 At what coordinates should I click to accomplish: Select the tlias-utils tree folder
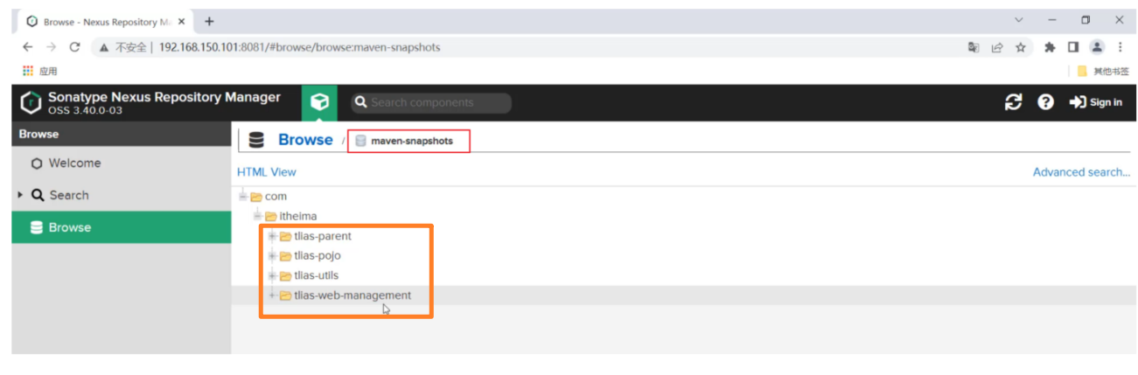(x=316, y=275)
